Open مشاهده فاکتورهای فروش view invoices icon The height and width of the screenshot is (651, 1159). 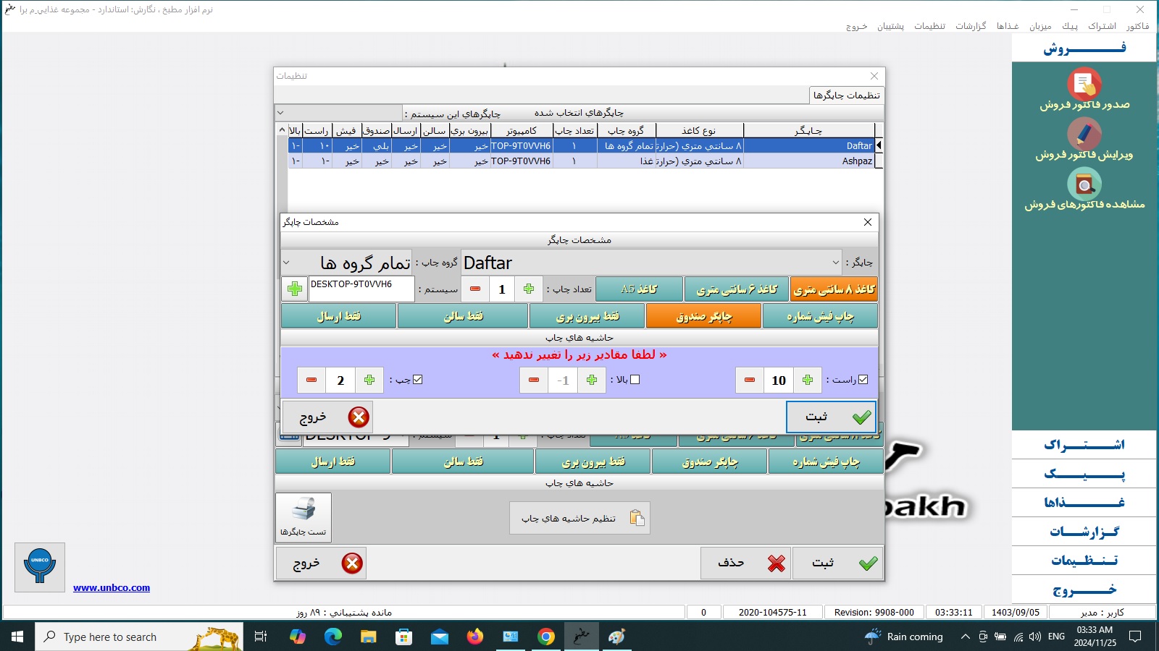pyautogui.click(x=1084, y=190)
